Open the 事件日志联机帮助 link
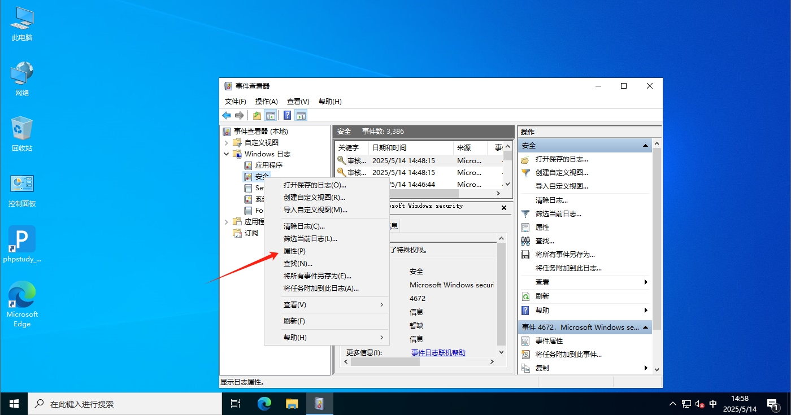The height and width of the screenshot is (415, 791). 438,353
